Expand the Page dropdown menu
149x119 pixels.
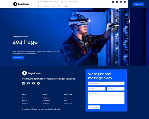pyautogui.click(x=60, y=6)
